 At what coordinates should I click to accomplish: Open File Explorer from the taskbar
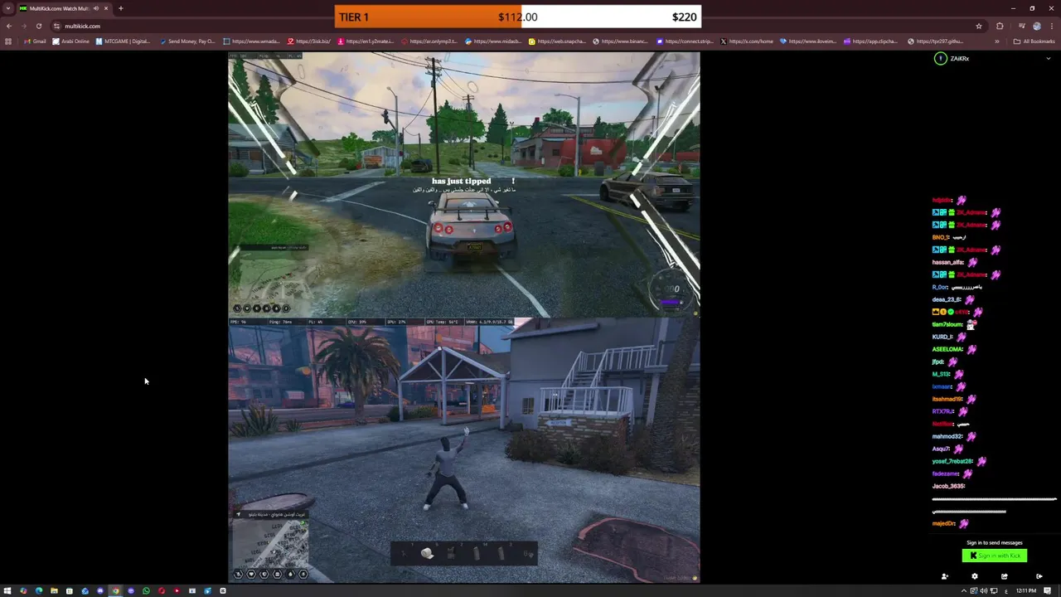click(54, 590)
